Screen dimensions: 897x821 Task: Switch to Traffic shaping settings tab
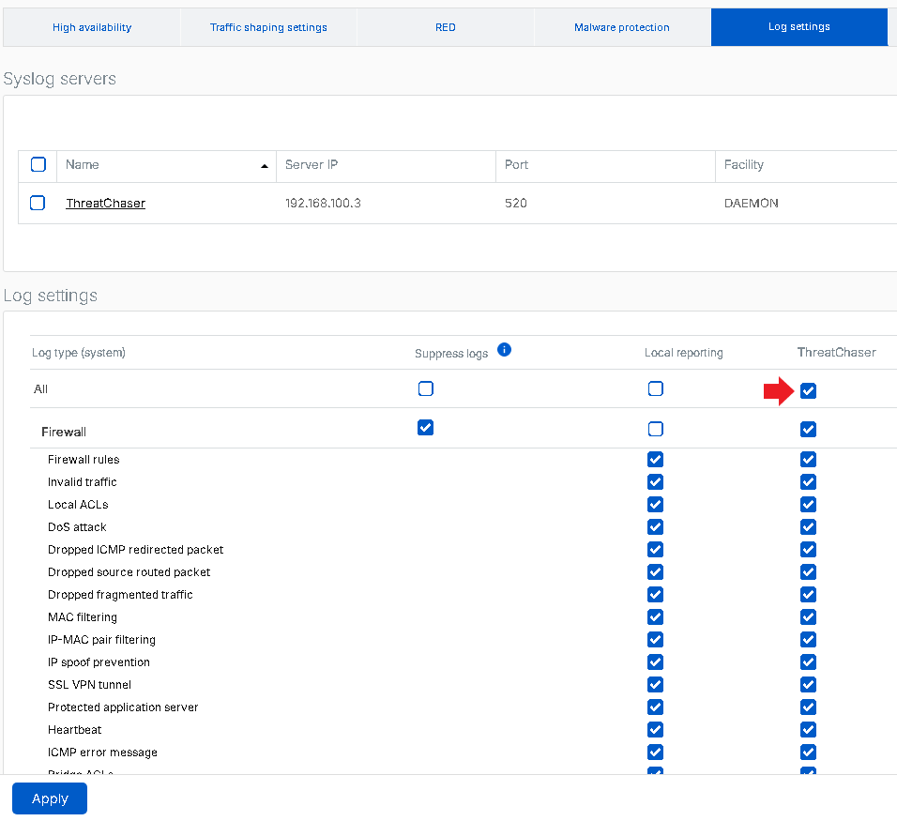tap(268, 27)
